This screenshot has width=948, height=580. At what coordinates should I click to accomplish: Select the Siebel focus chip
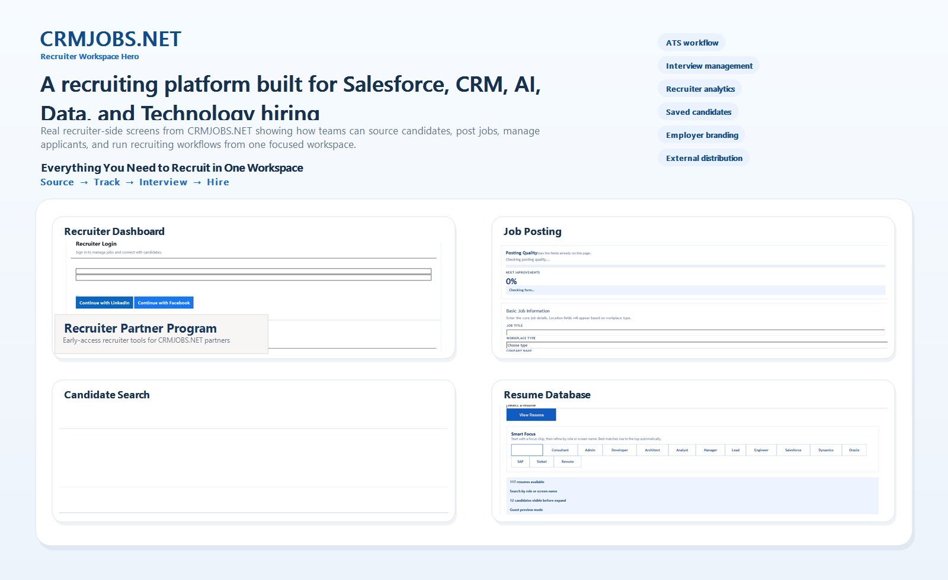pyautogui.click(x=542, y=462)
